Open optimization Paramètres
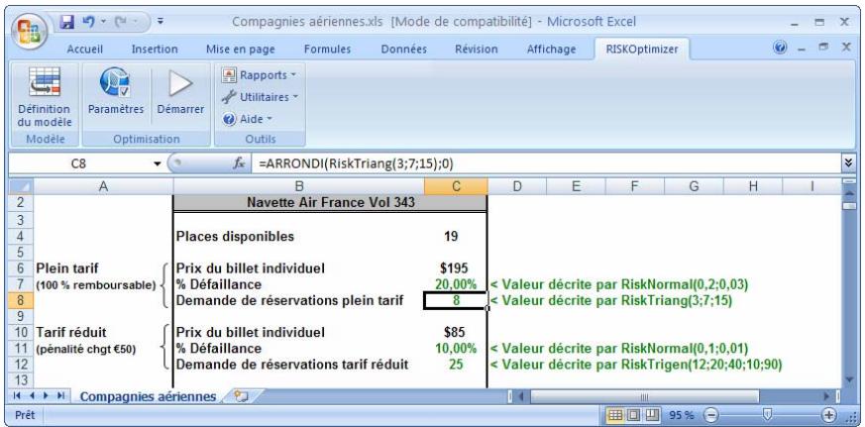865x427 pixels. point(116,91)
